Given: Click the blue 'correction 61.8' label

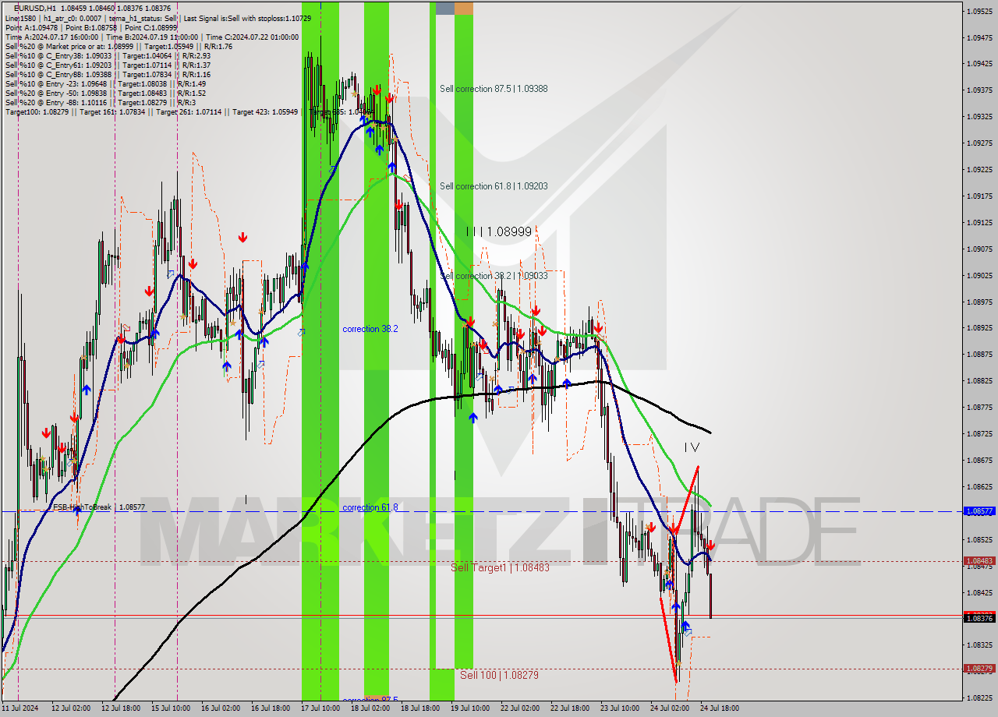Looking at the screenshot, I should tap(370, 507).
